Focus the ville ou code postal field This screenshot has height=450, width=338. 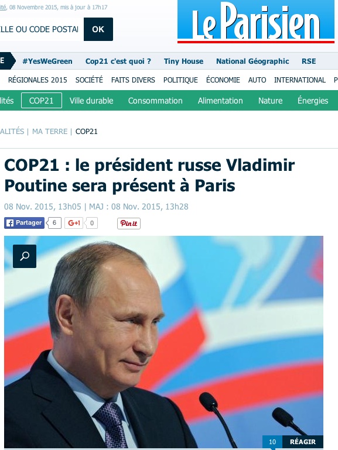coord(40,29)
